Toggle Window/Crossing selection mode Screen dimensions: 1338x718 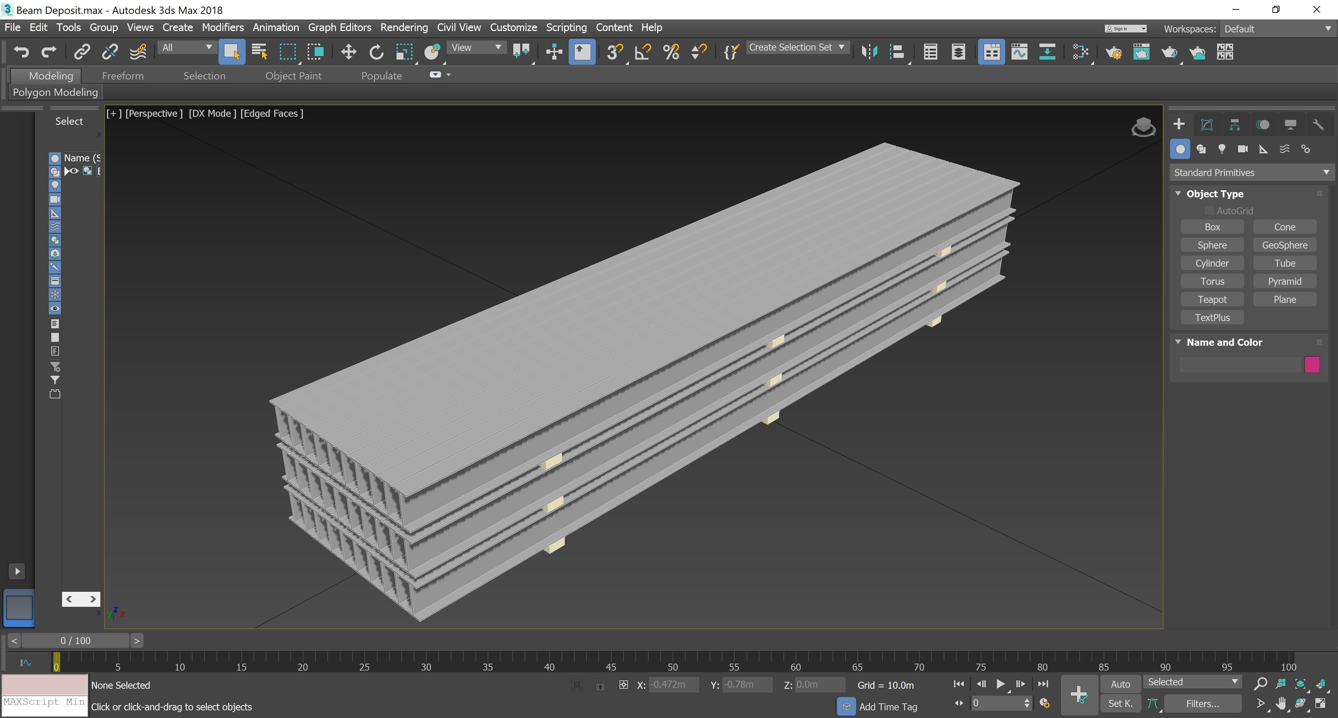click(315, 52)
